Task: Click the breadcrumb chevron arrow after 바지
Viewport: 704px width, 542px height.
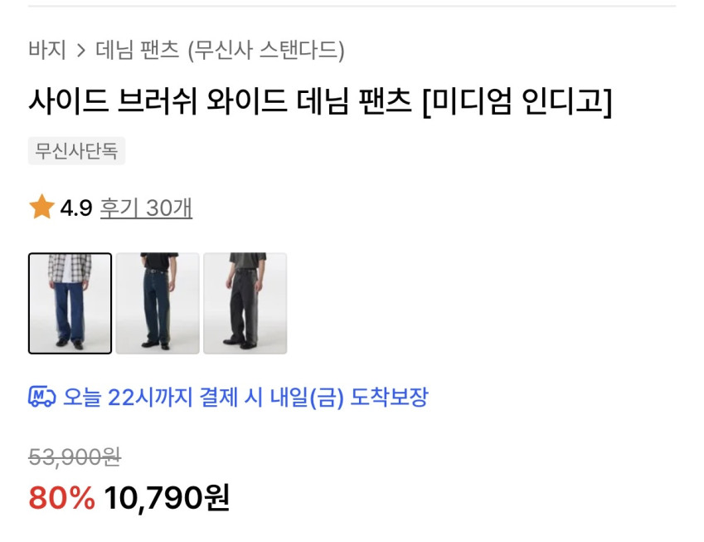Action: 80,51
